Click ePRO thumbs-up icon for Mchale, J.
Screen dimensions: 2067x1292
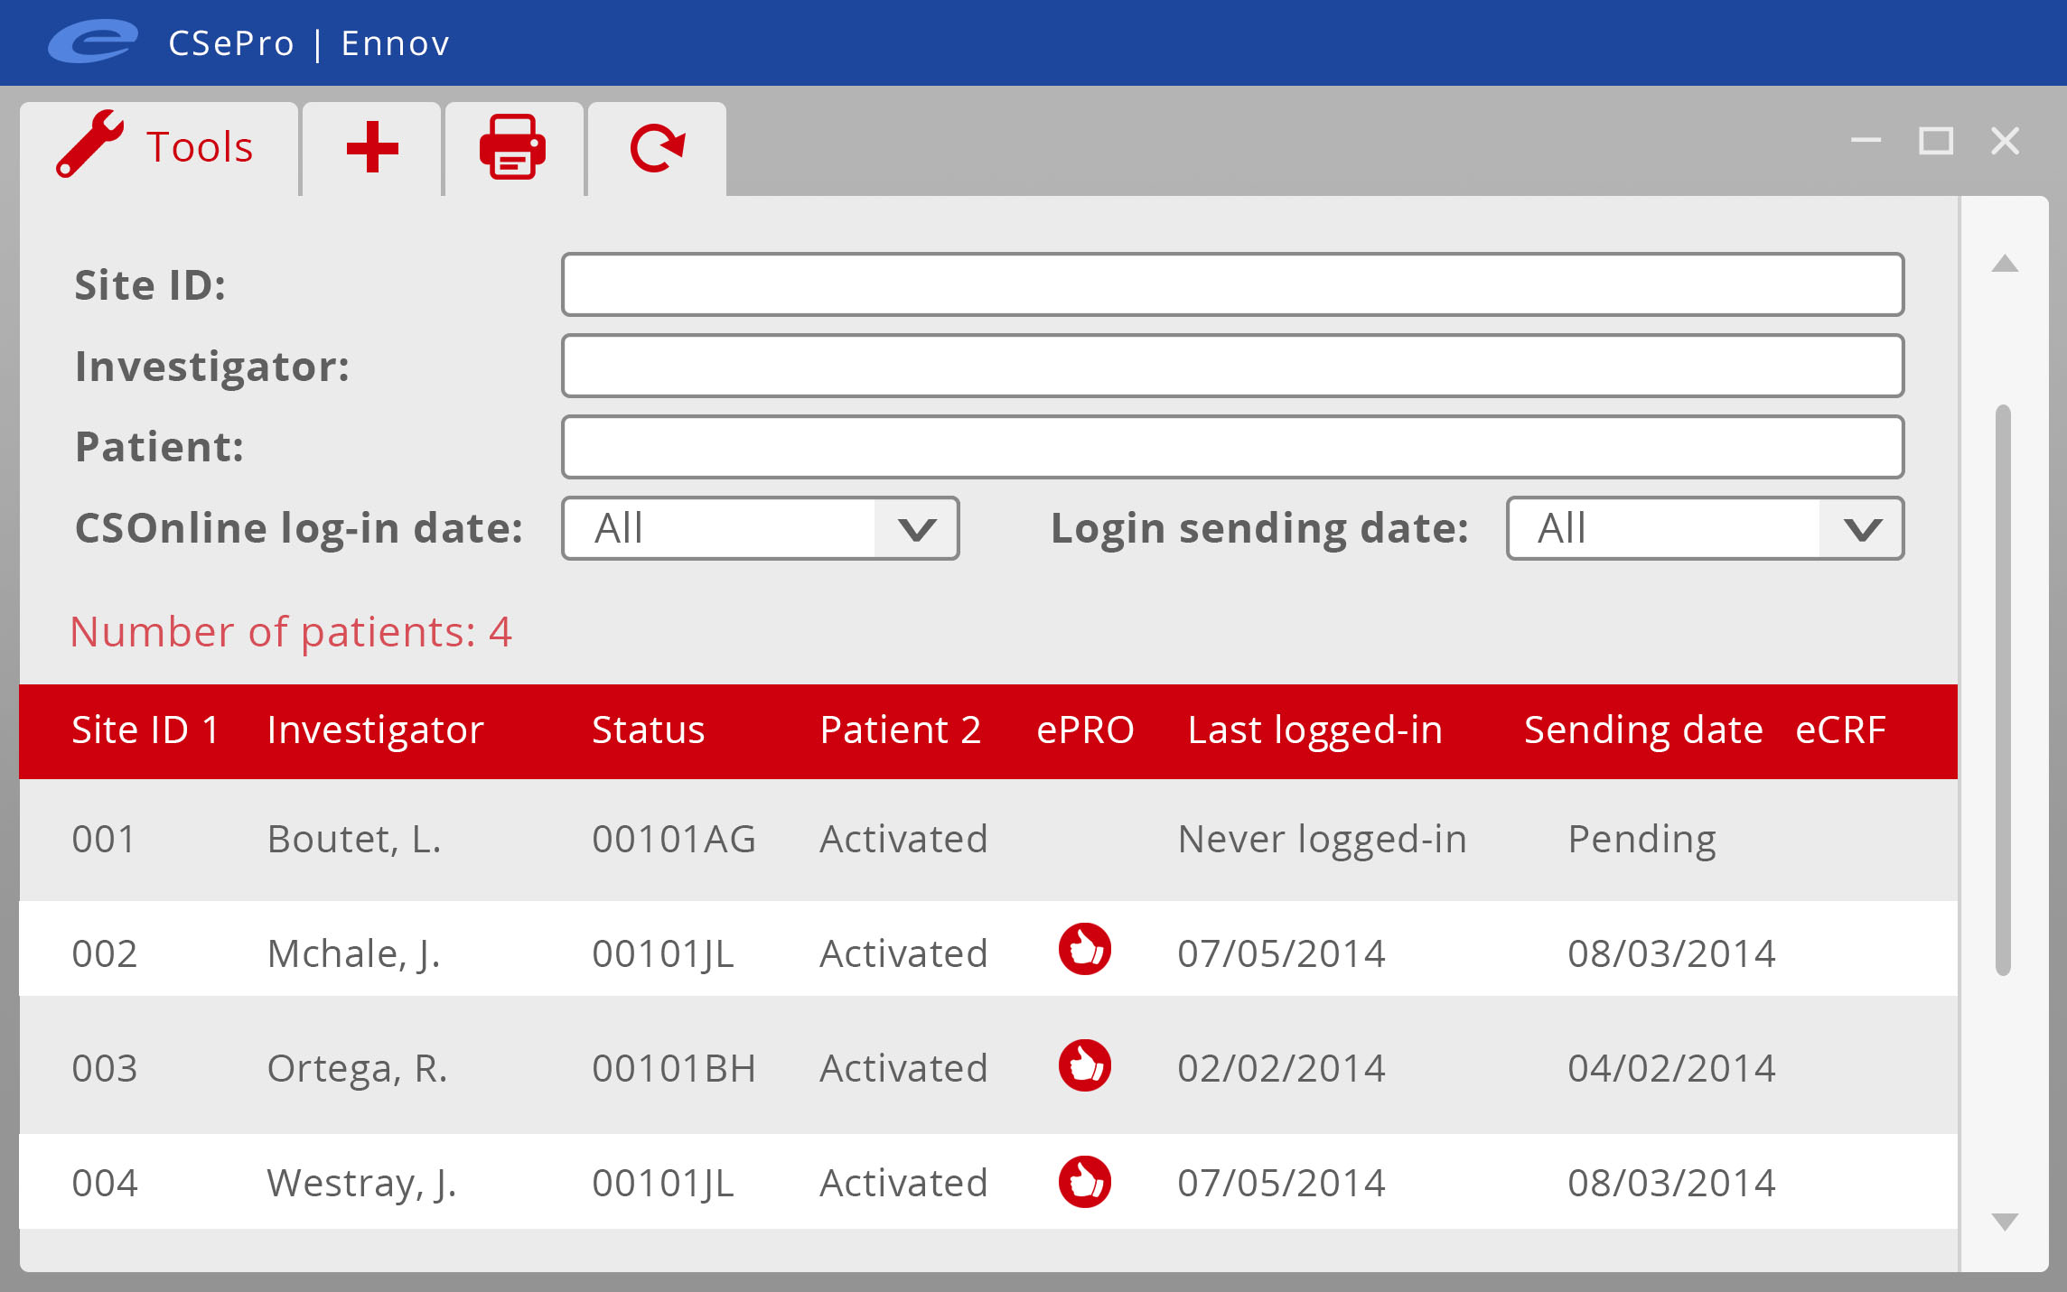(1085, 949)
